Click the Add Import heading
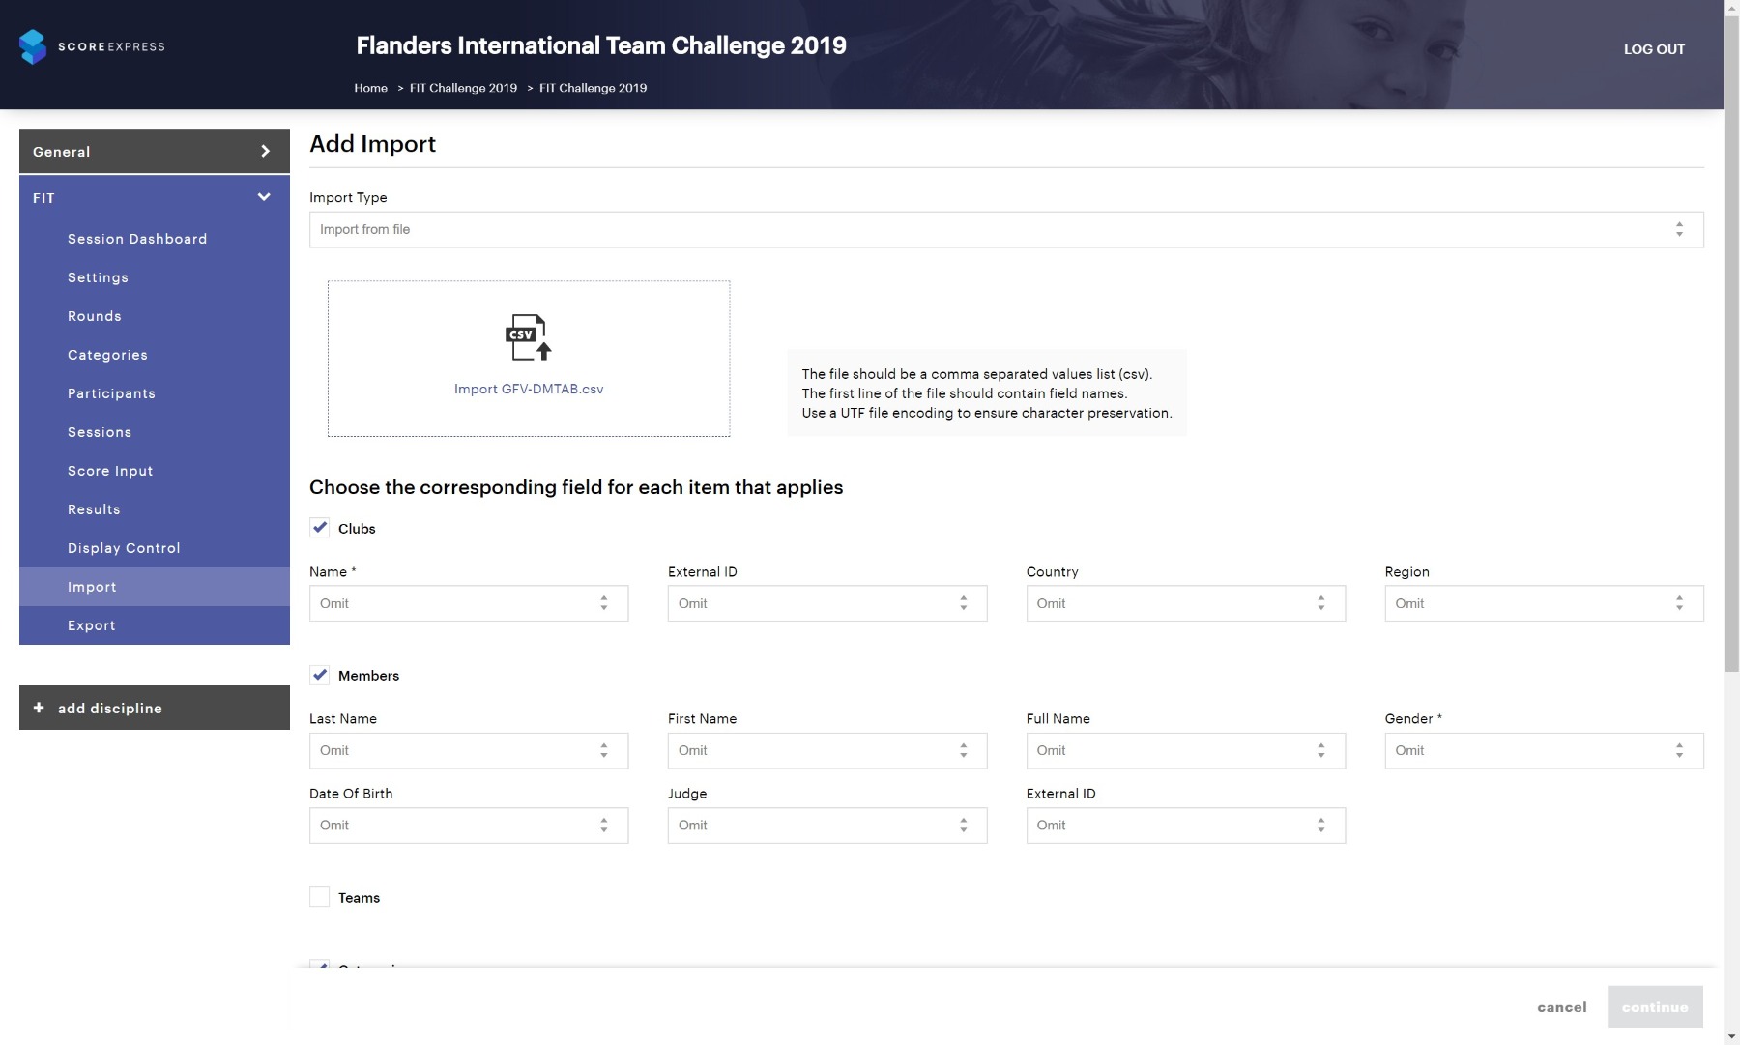The height and width of the screenshot is (1045, 1740). pos(372,144)
